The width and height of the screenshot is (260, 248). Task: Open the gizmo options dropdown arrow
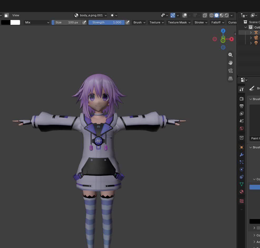coord(178,15)
